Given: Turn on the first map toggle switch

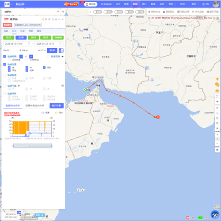Looking at the screenshot, I should pos(97,11).
